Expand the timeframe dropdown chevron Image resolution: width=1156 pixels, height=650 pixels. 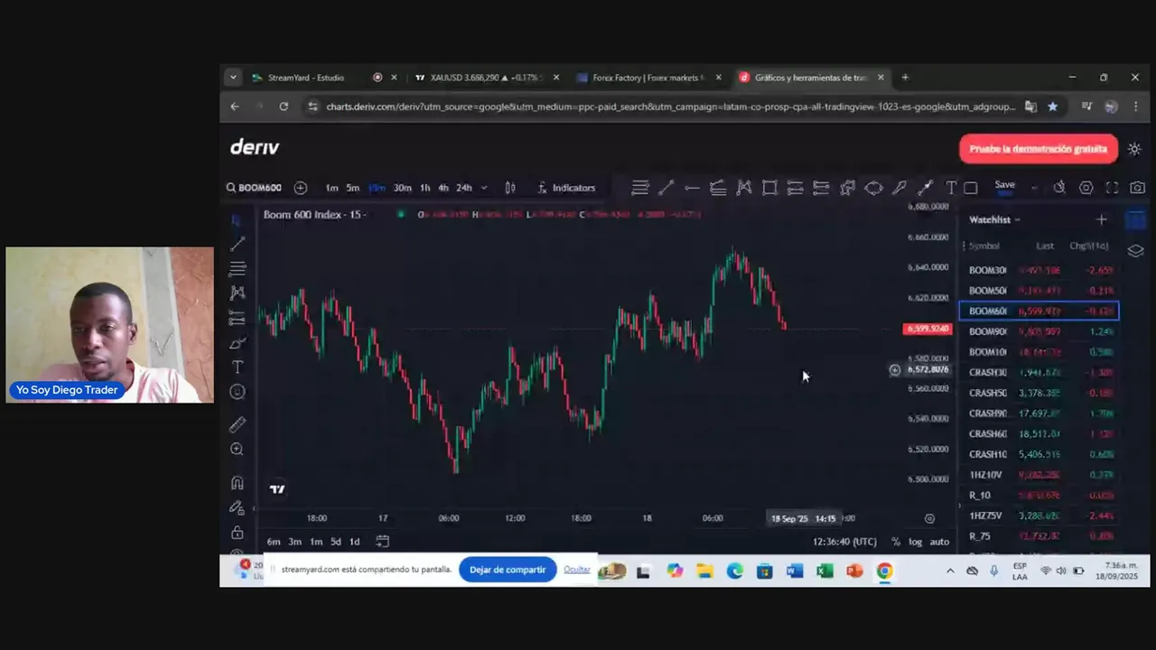(484, 188)
